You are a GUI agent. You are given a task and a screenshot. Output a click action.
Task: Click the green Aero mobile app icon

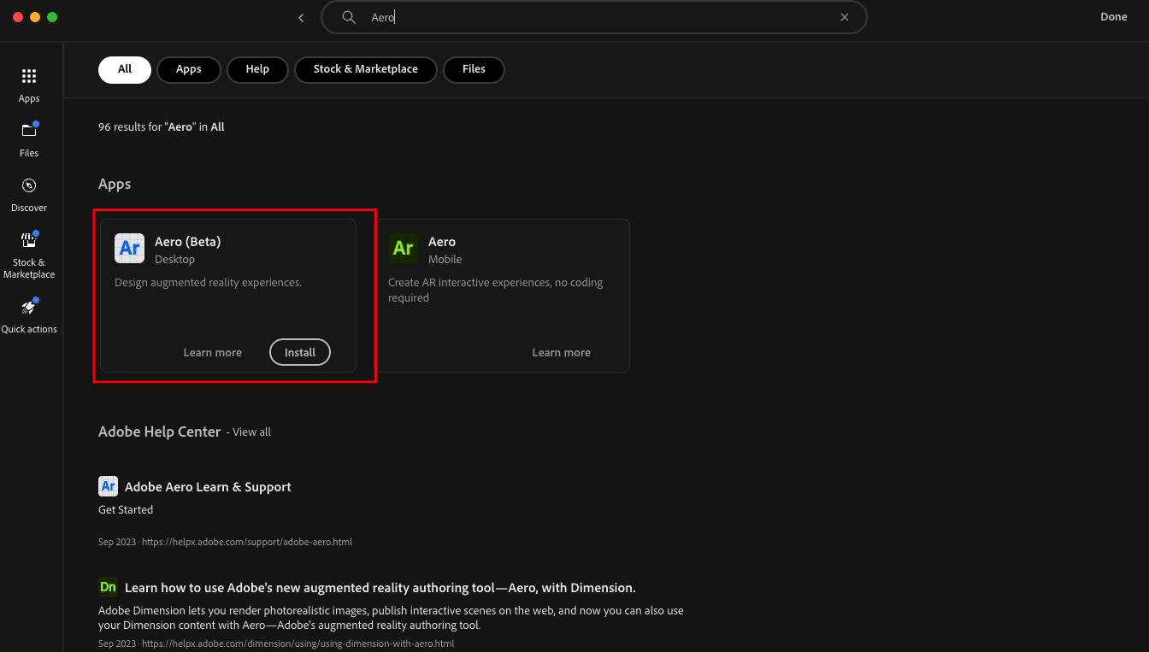404,249
